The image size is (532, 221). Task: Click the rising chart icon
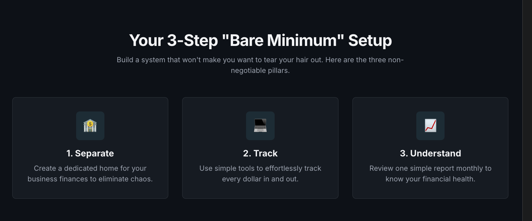(430, 126)
